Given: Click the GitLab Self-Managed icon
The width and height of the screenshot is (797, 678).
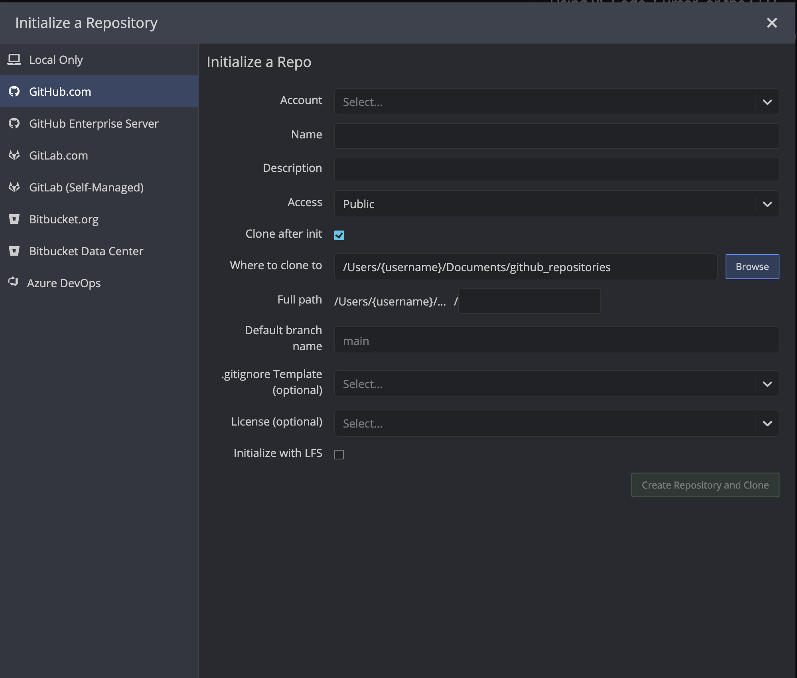Looking at the screenshot, I should point(14,187).
